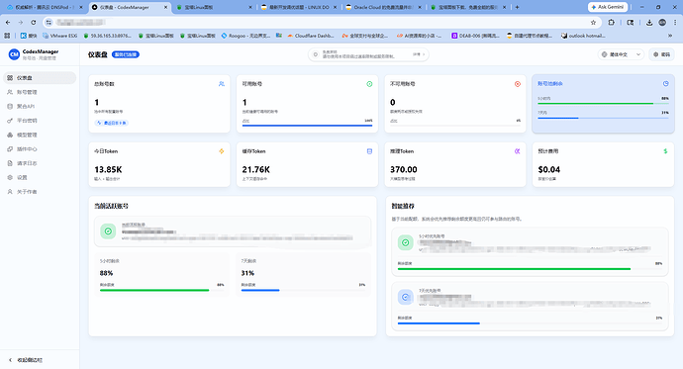
Task: Open 聚合API in the sidebar
Action: [x=40, y=106]
